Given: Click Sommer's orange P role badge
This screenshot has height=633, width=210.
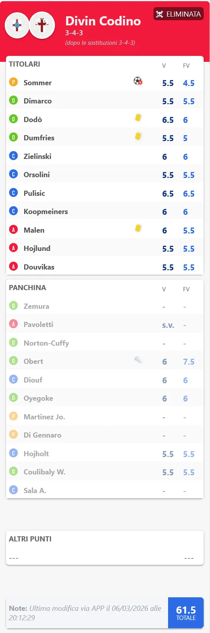Looking at the screenshot, I should (13, 82).
